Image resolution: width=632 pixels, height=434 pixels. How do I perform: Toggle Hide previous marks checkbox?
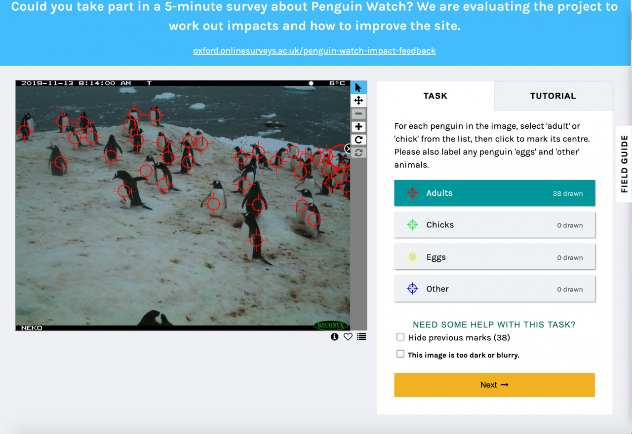point(400,337)
